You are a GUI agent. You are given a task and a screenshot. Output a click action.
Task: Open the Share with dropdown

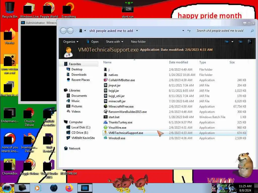(115, 42)
